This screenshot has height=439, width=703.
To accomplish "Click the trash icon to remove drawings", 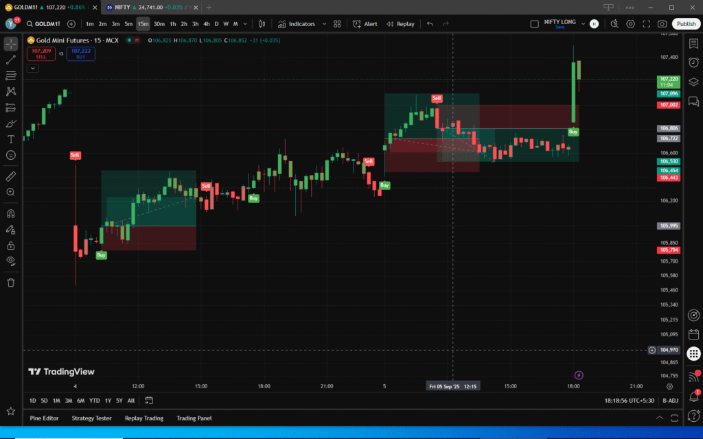I will tap(11, 282).
